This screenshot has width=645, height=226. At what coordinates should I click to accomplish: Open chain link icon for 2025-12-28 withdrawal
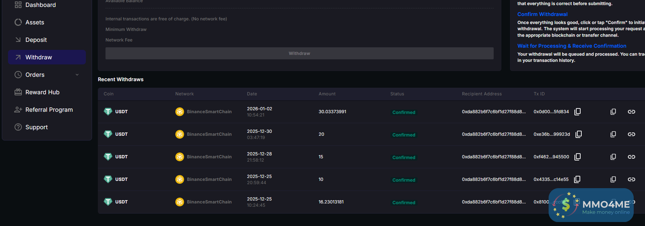pyautogui.click(x=631, y=157)
